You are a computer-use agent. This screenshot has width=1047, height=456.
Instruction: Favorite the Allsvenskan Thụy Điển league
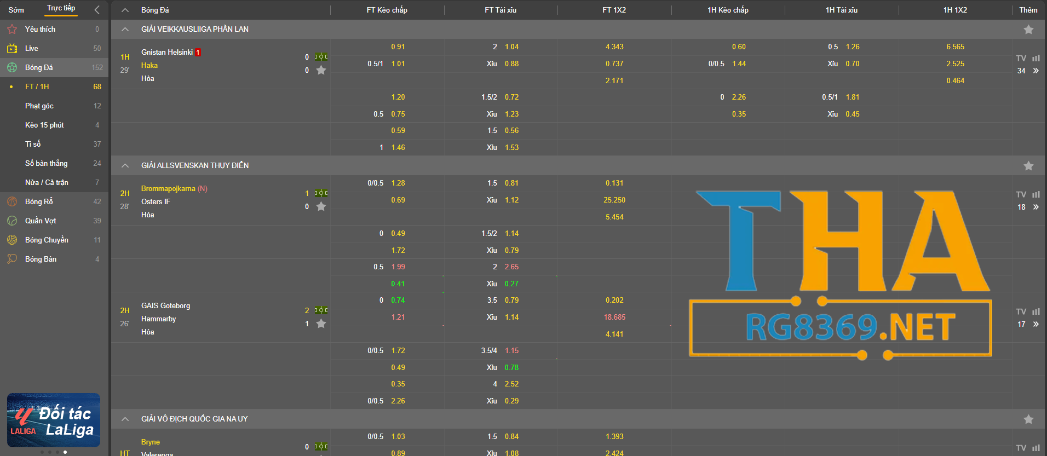pyautogui.click(x=1028, y=166)
